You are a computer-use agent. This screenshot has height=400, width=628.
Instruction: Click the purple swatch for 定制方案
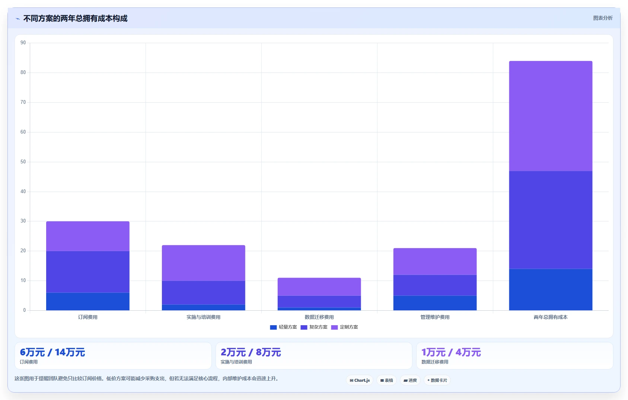334,327
